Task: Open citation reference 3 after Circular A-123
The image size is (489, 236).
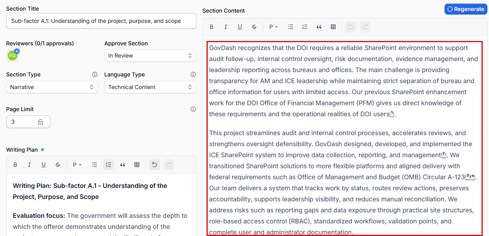Action: point(468,177)
